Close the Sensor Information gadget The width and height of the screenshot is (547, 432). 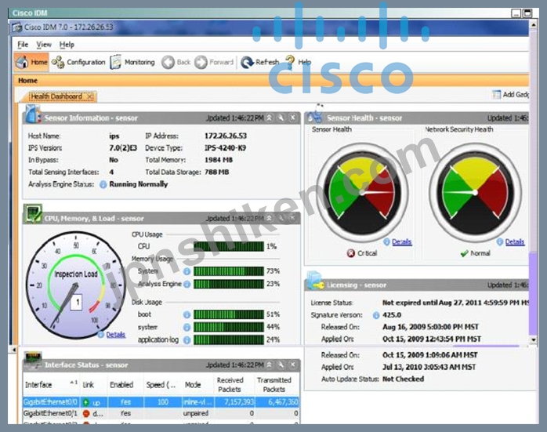point(292,118)
